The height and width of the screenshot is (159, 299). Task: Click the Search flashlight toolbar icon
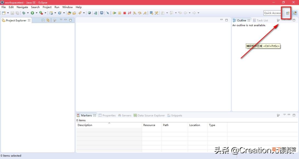pos(80,13)
